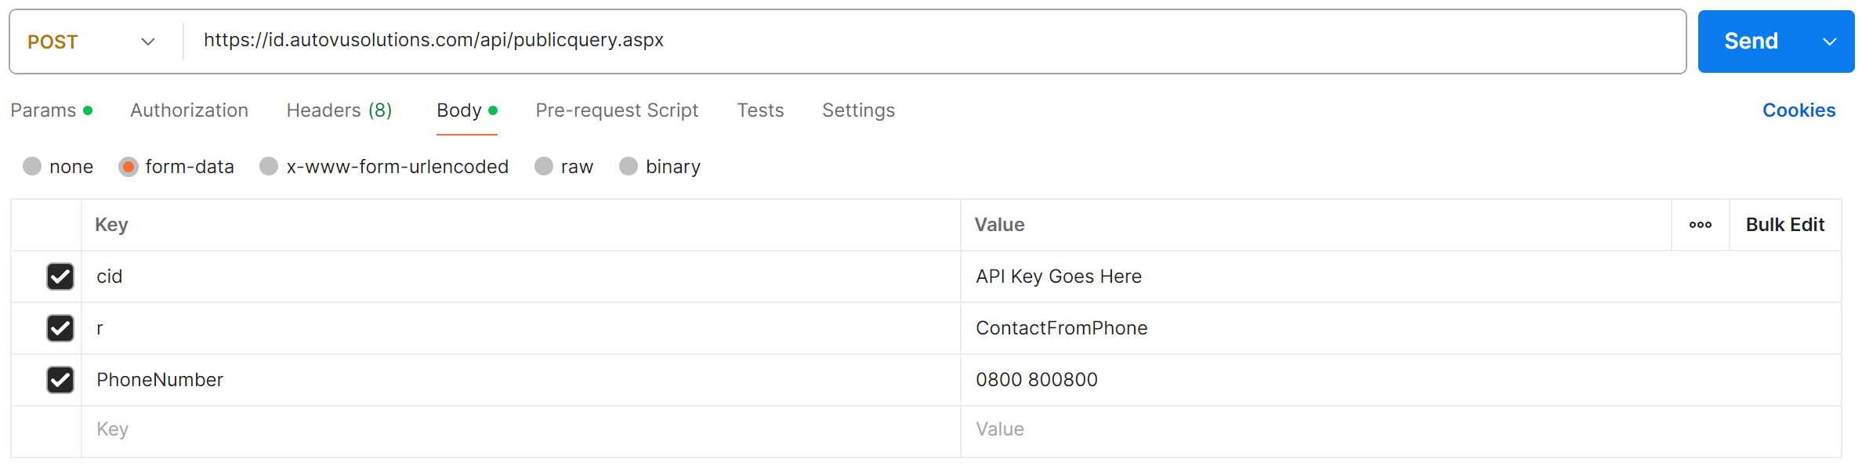This screenshot has width=1862, height=470.
Task: Click the Send button
Action: point(1751,42)
